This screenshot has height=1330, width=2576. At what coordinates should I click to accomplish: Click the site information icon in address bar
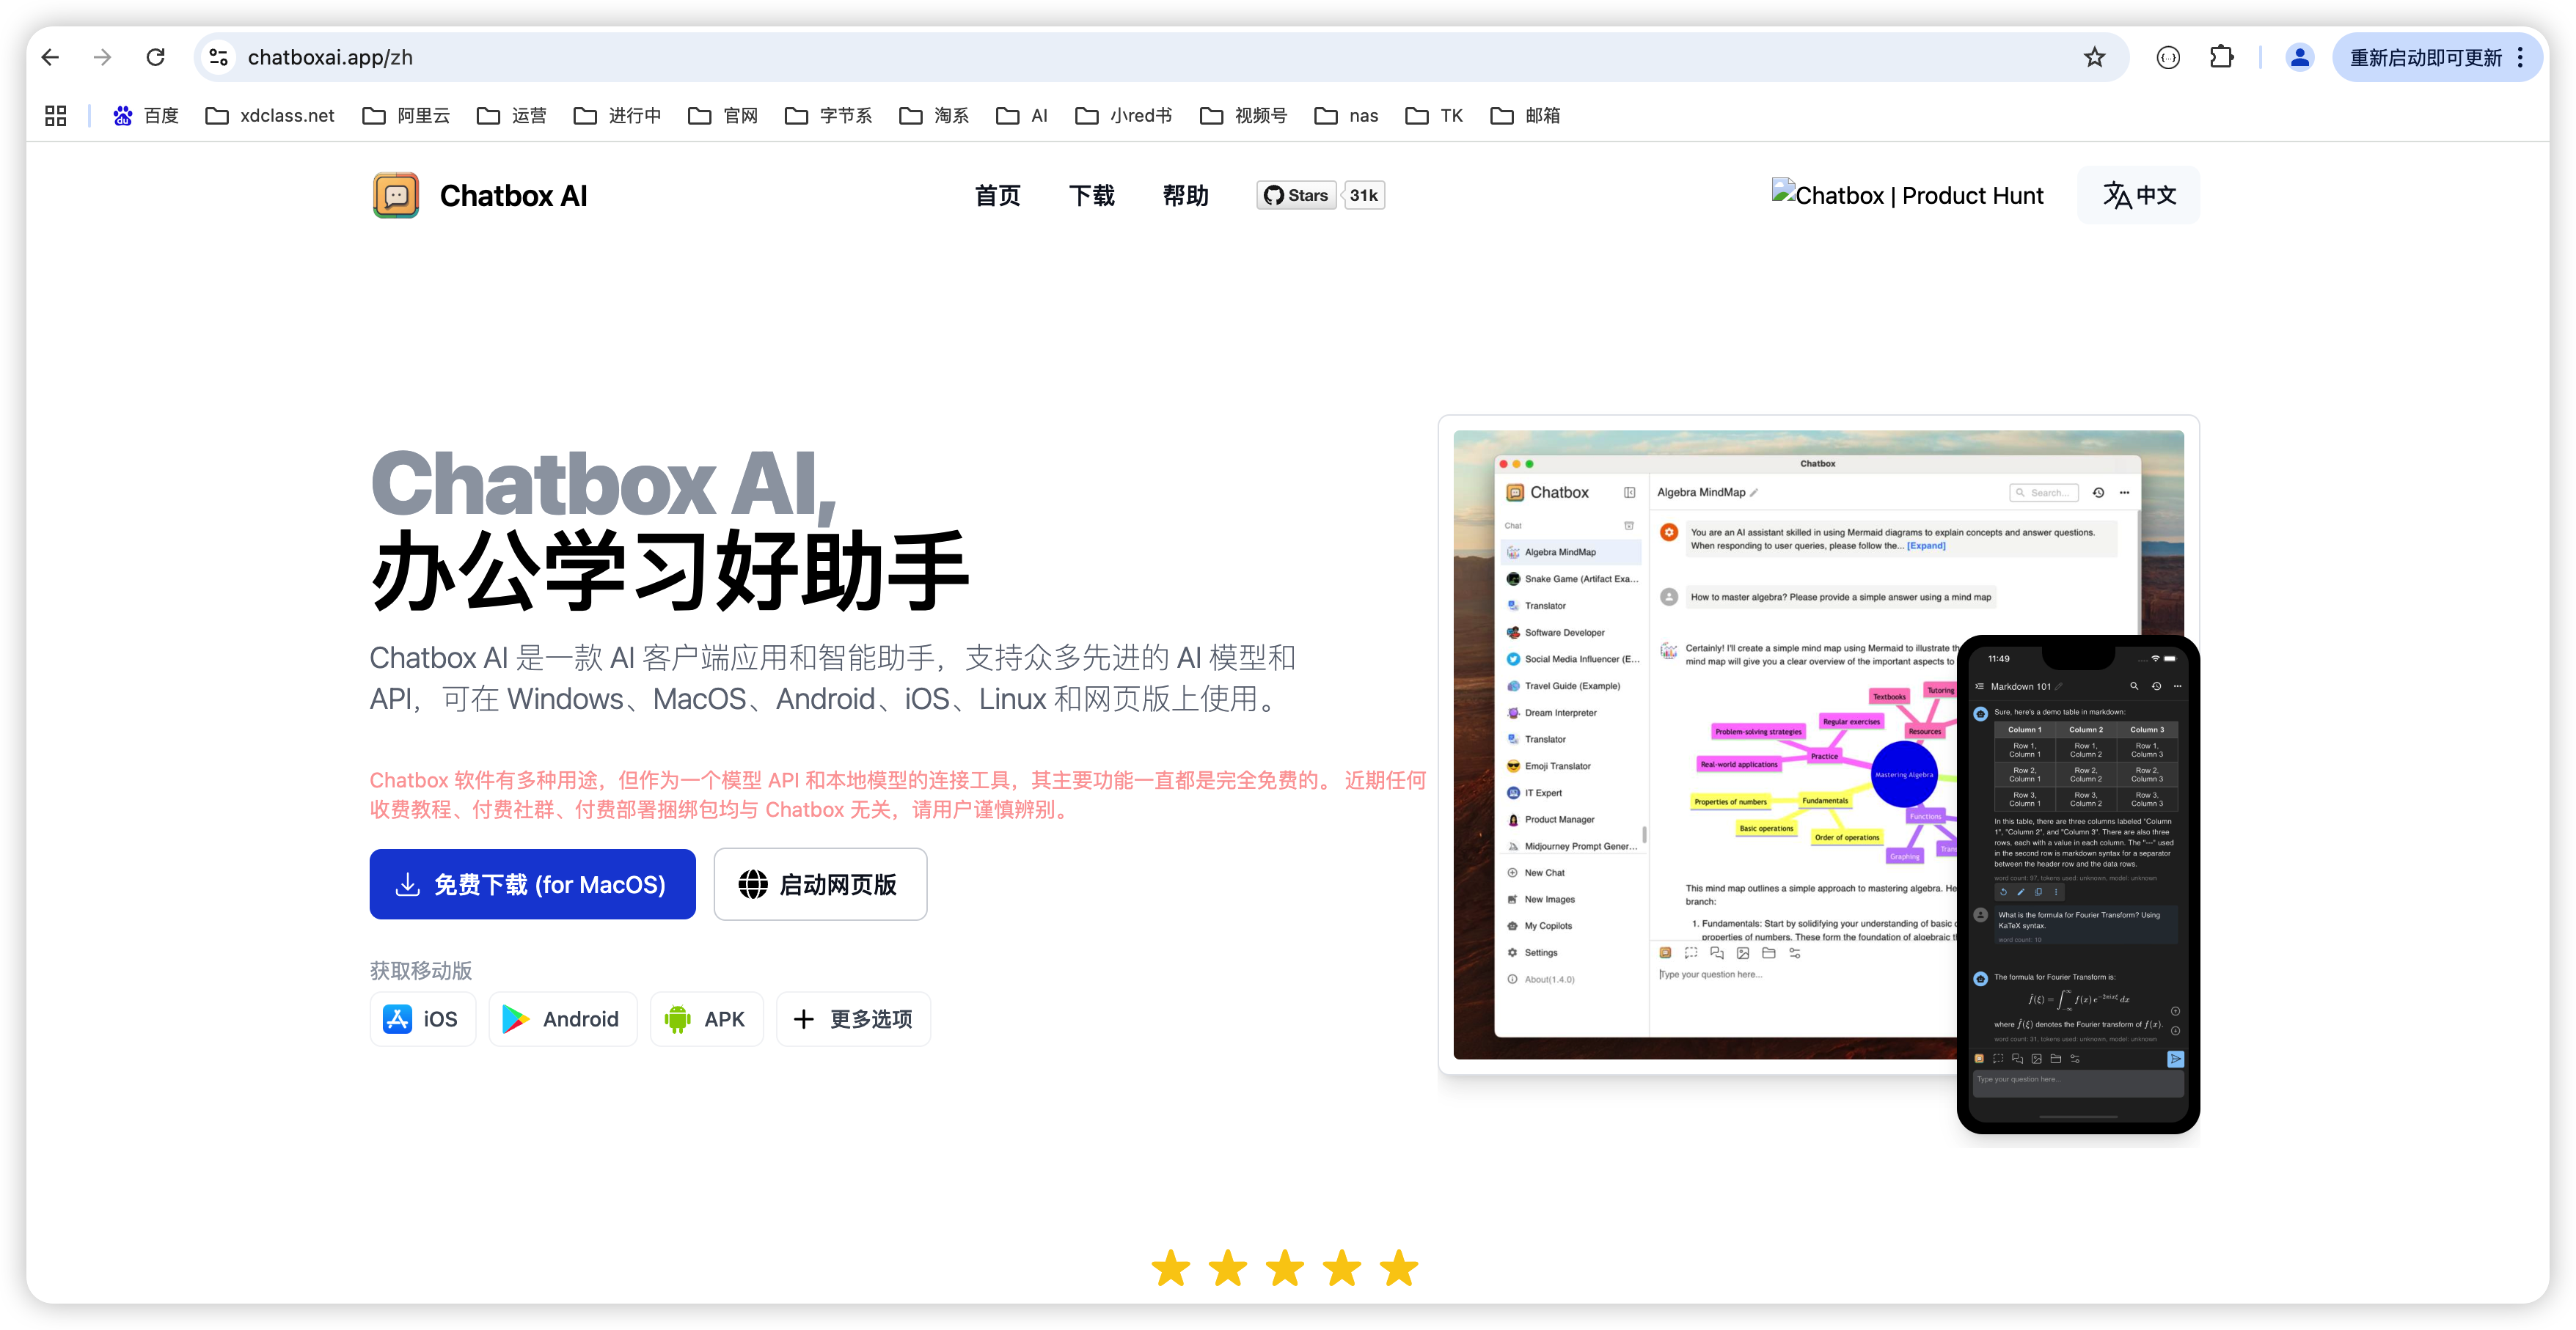pyautogui.click(x=219, y=58)
